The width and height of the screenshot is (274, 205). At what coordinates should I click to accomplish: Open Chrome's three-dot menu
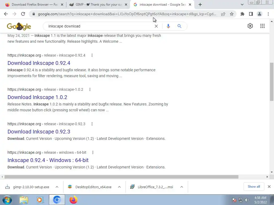coord(268,14)
